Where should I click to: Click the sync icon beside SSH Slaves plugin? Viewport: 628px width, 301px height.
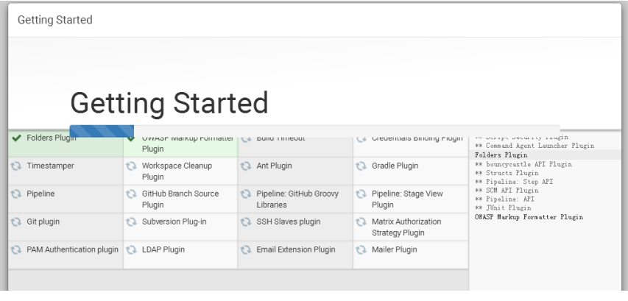(247, 222)
